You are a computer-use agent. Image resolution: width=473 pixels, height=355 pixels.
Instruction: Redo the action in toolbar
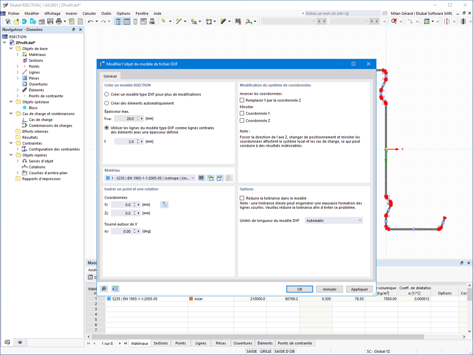103,21
